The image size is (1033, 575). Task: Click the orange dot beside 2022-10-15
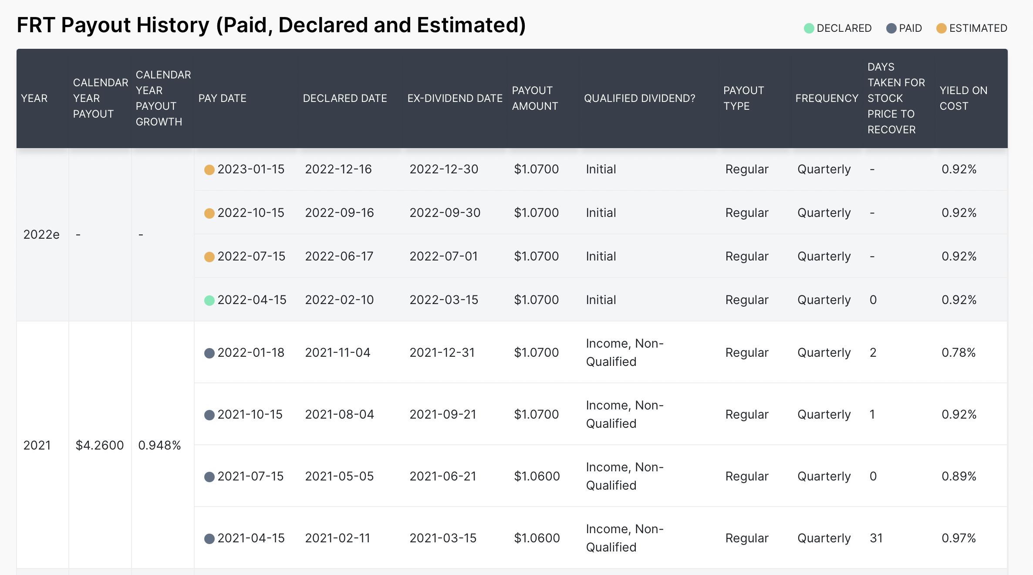[209, 213]
